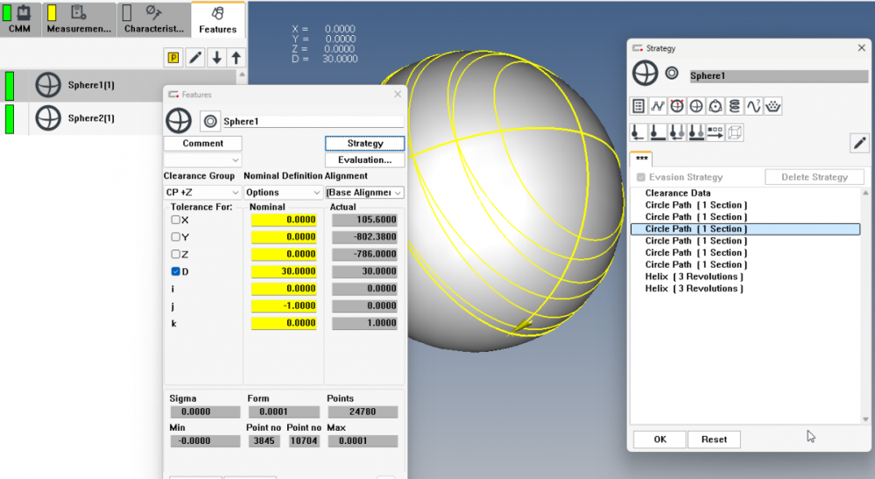Uncheck the D tolerance checkbox
This screenshot has height=479, width=875.
176,272
